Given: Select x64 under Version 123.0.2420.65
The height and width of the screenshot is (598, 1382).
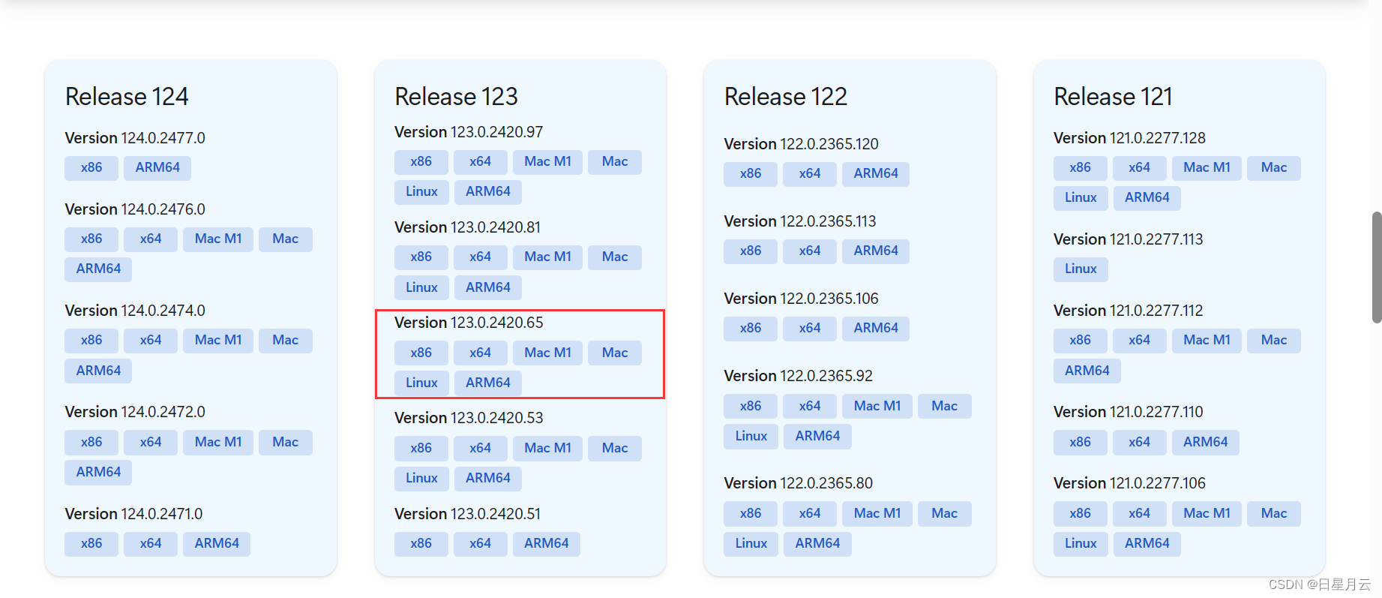Looking at the screenshot, I should pyautogui.click(x=481, y=353).
